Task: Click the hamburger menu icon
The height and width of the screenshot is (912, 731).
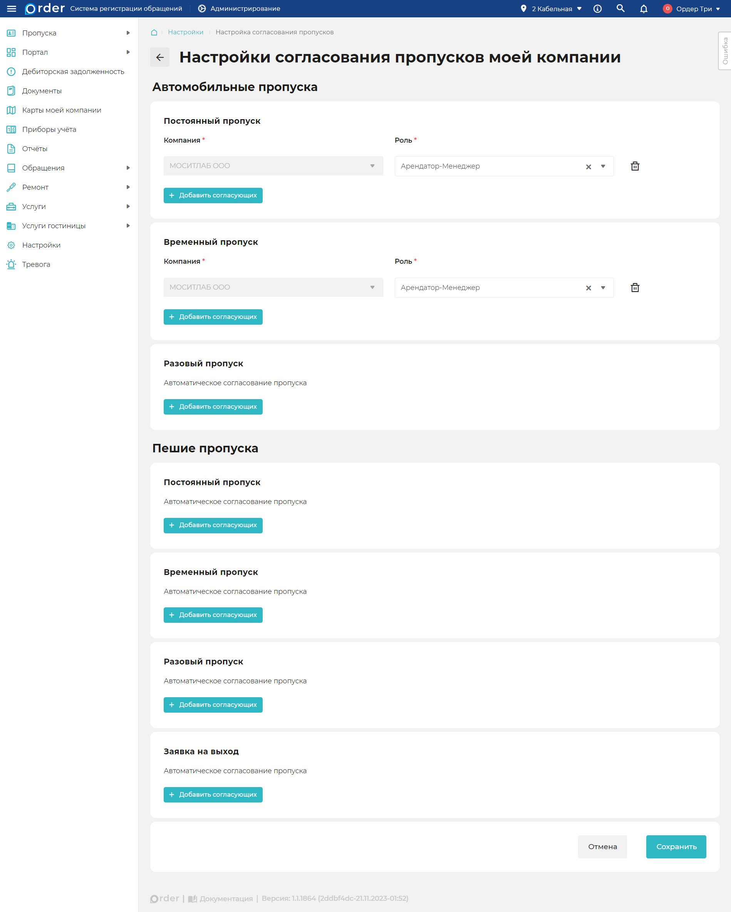Action: [x=12, y=8]
